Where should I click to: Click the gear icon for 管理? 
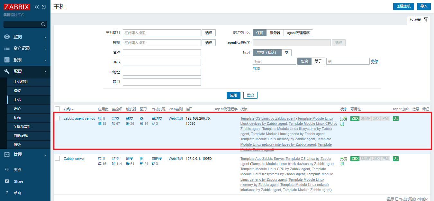7,154
